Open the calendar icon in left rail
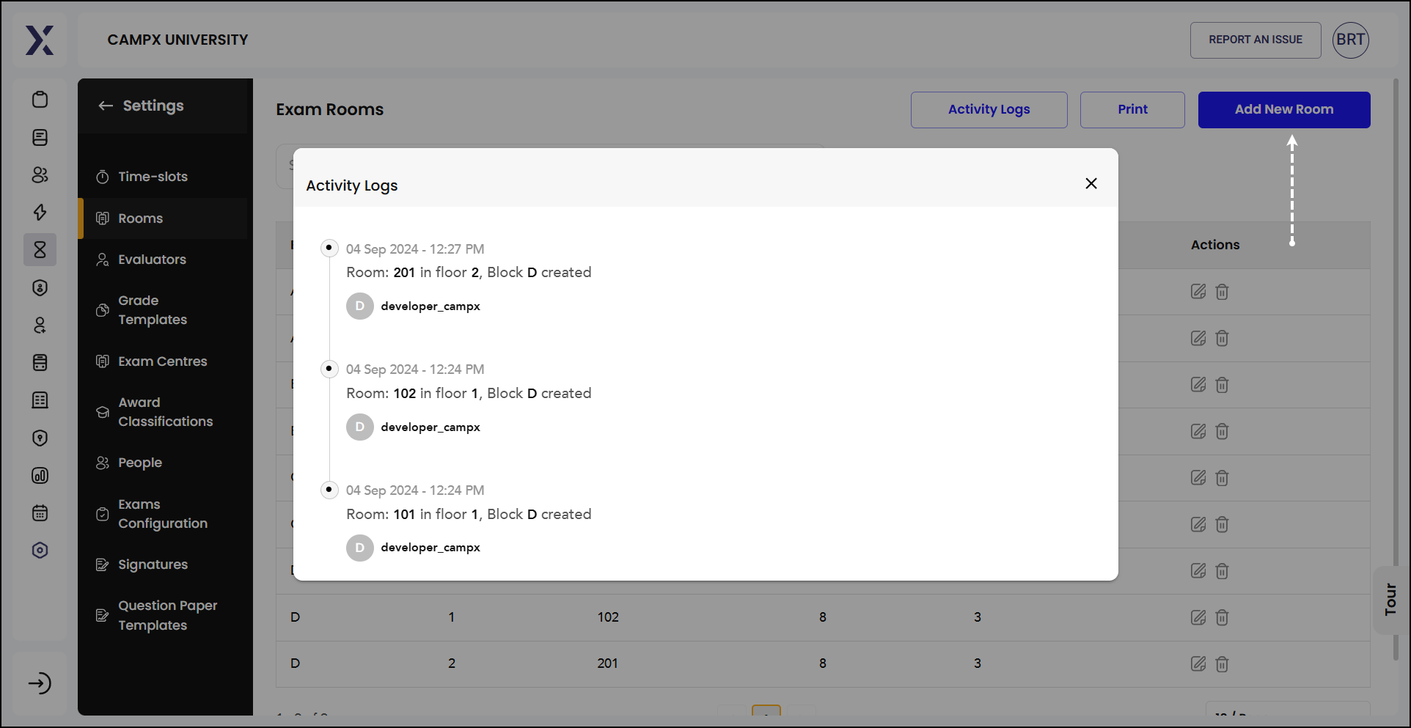The height and width of the screenshot is (728, 1411). [40, 513]
